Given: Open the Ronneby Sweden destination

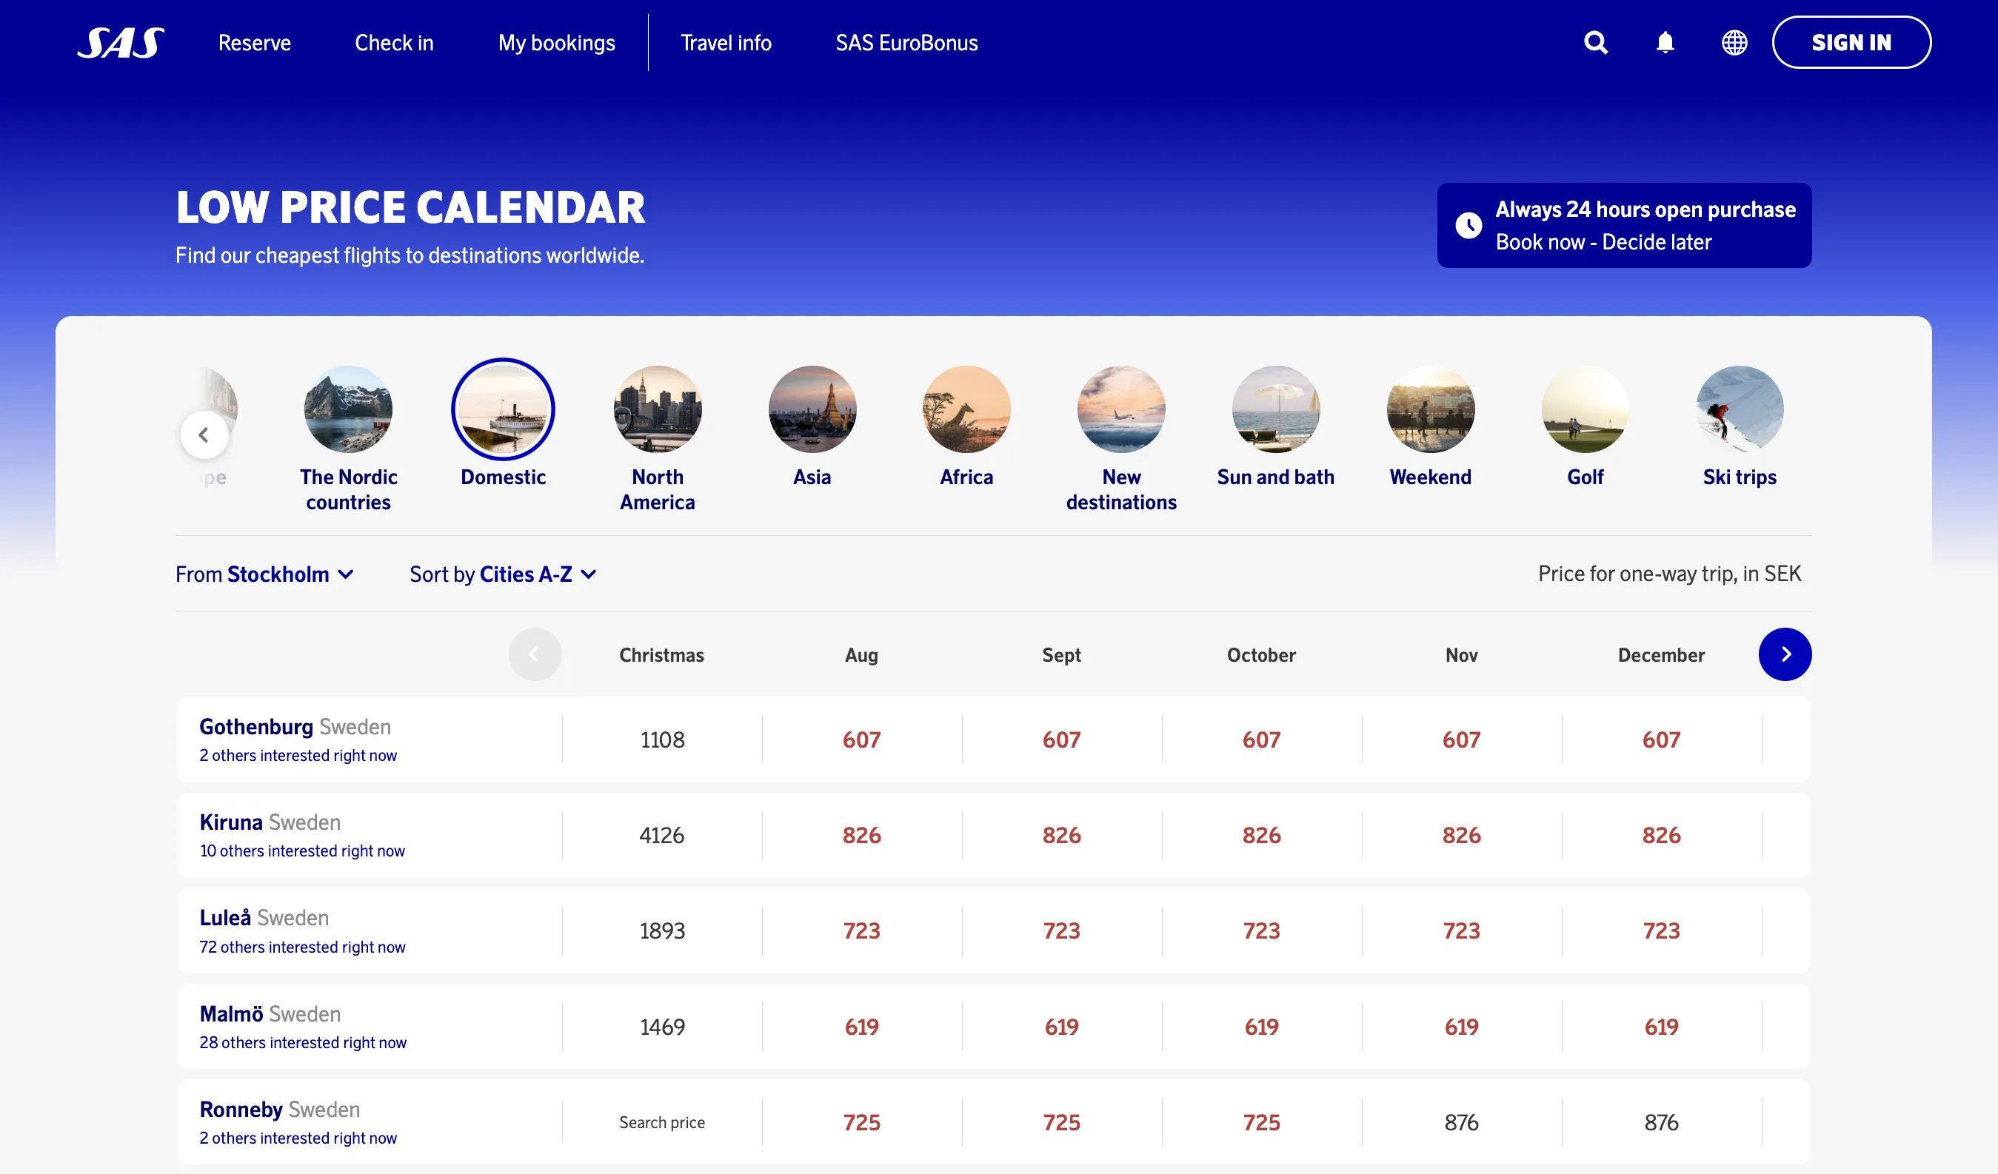Looking at the screenshot, I should (279, 1109).
